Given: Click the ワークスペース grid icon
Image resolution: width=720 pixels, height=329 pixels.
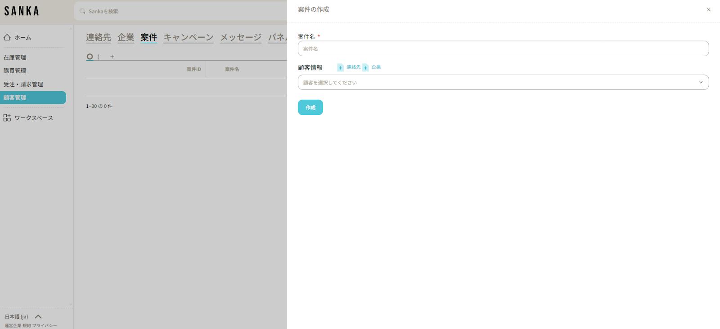Looking at the screenshot, I should (7, 118).
